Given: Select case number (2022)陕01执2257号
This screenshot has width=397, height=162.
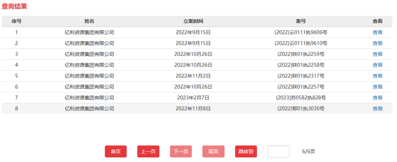Looking at the screenshot, I should [301, 87].
